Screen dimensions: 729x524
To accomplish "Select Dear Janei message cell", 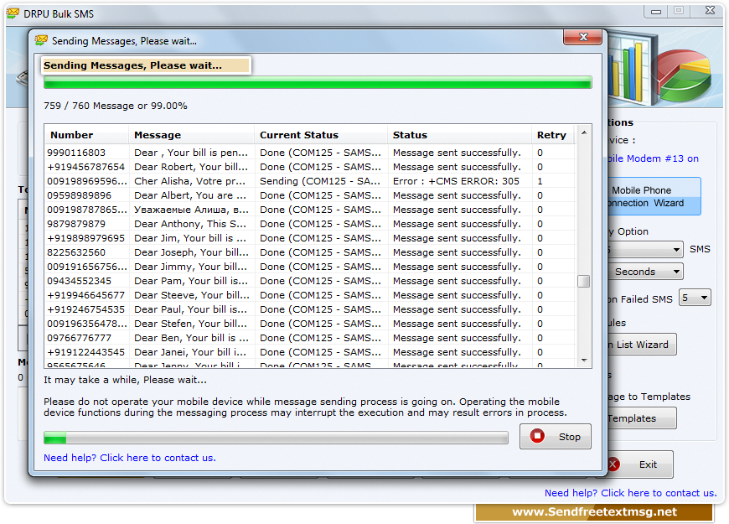I will coord(190,352).
